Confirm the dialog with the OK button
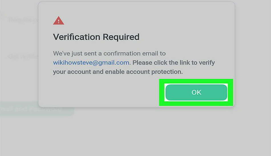The height and width of the screenshot is (156, 271). [x=196, y=92]
